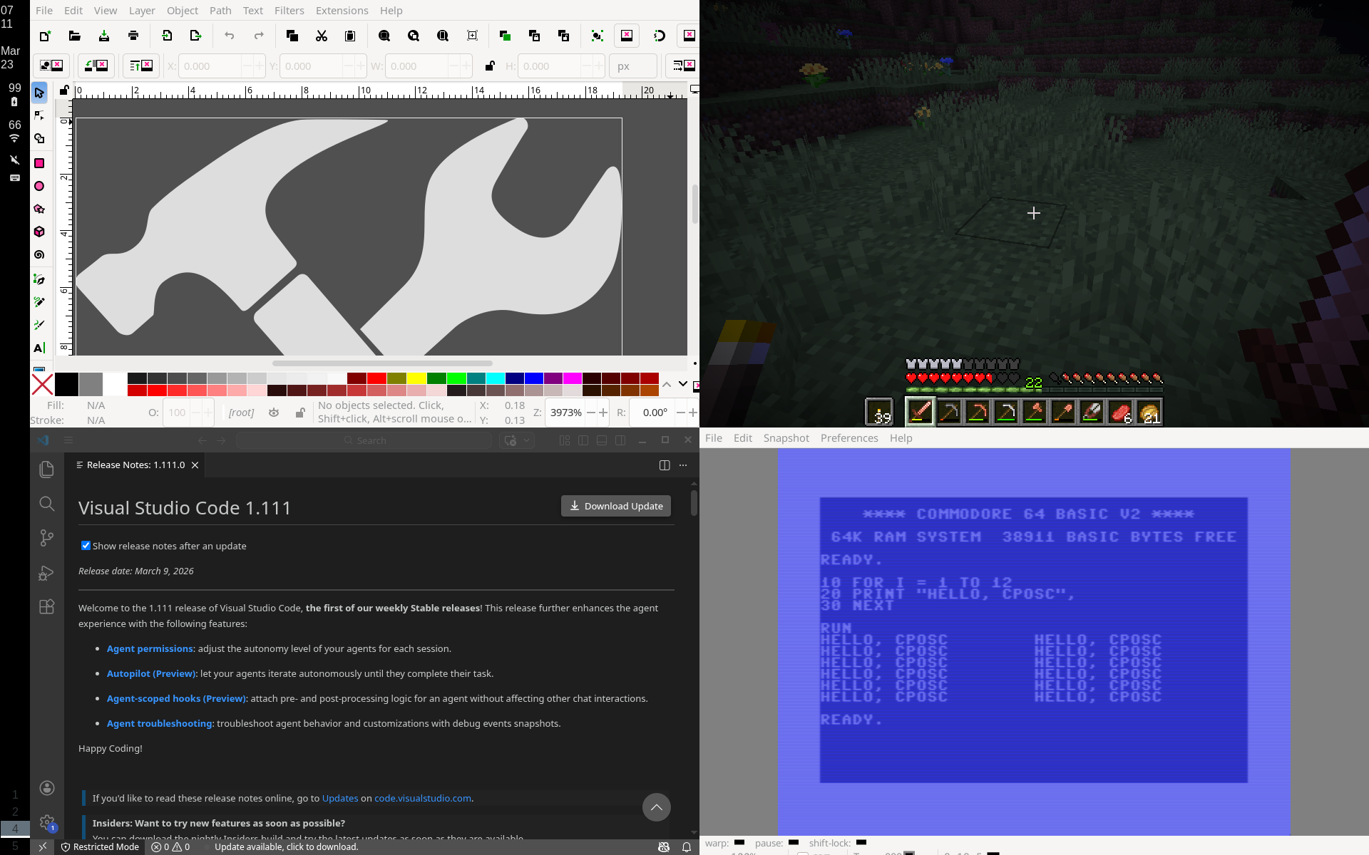Choose the Star and polygon tool
The height and width of the screenshot is (855, 1369).
[x=39, y=209]
